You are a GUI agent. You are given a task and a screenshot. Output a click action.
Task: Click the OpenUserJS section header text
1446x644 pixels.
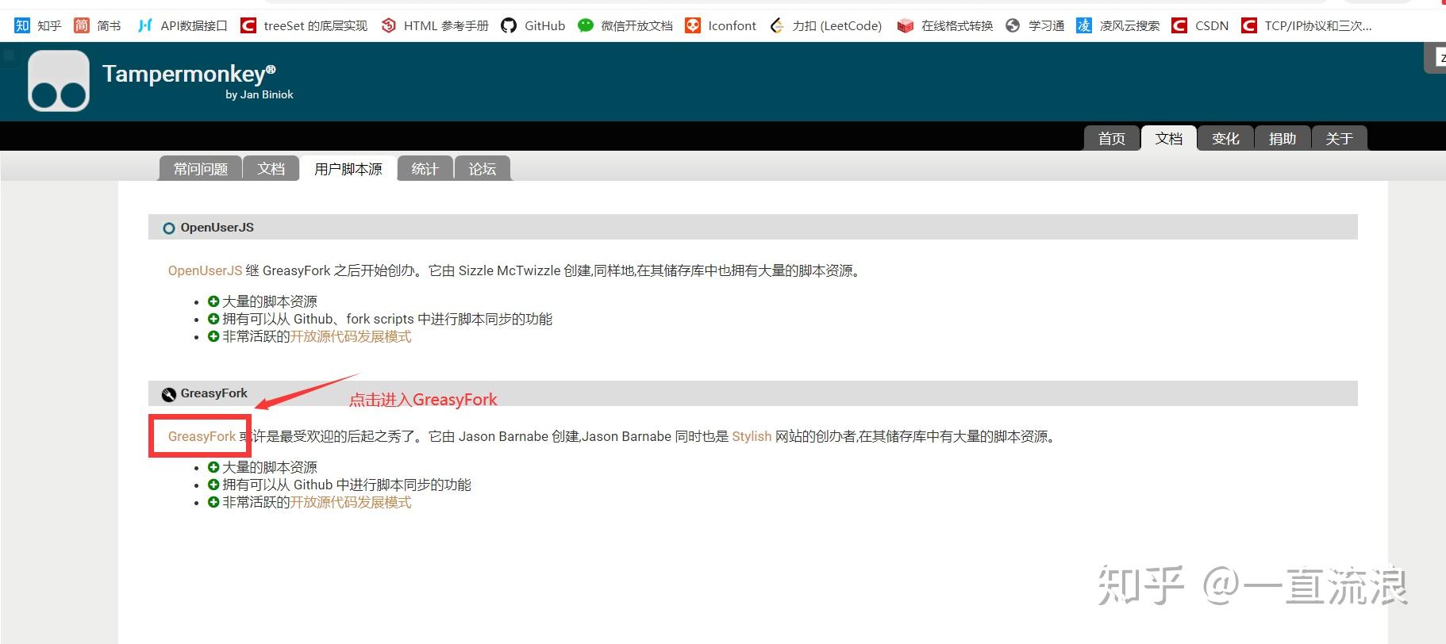coord(217,228)
